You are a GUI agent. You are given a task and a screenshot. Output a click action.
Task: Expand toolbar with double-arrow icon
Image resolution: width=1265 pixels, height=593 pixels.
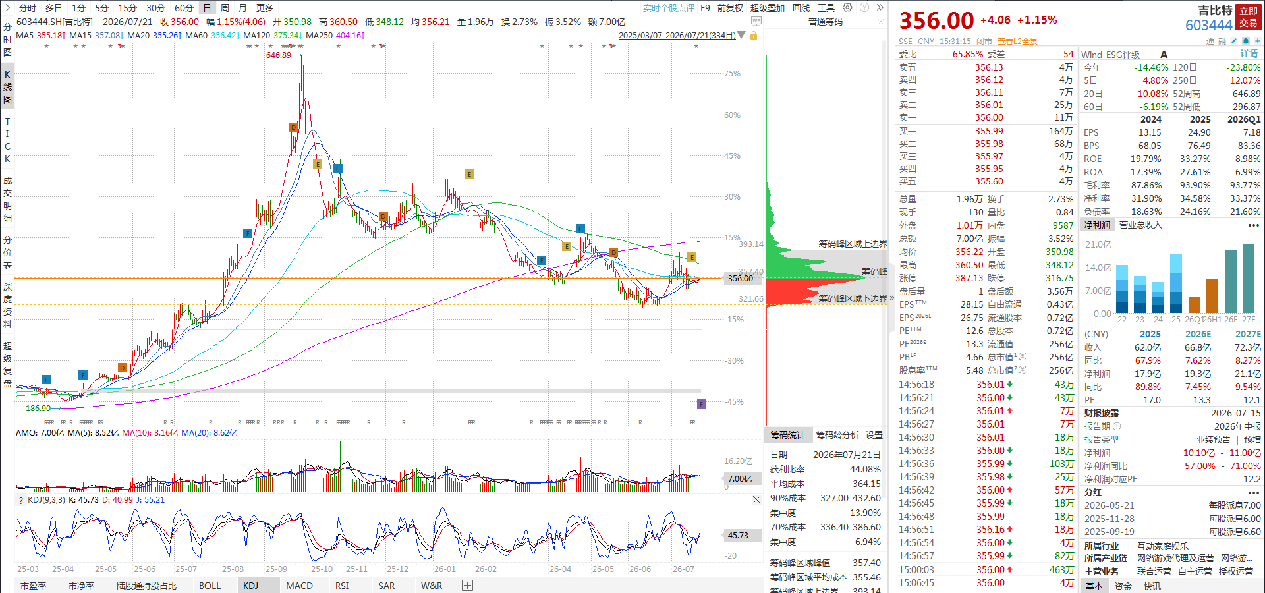pos(880,8)
